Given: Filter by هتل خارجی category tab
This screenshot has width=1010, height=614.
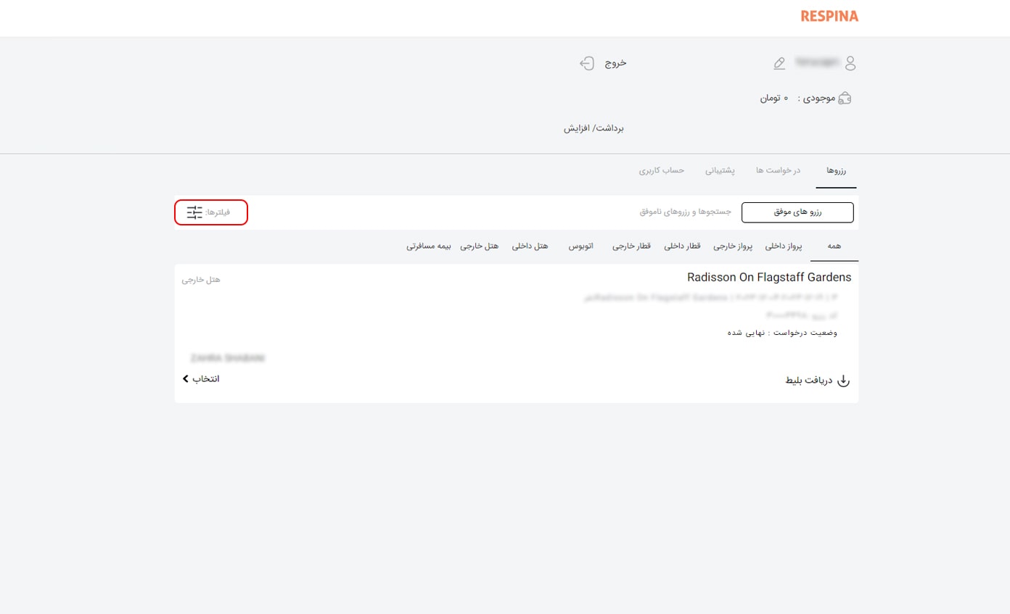Looking at the screenshot, I should pyautogui.click(x=479, y=246).
